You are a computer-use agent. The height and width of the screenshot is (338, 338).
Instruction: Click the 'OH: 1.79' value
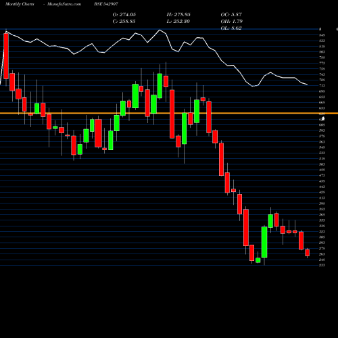pyautogui.click(x=232, y=22)
